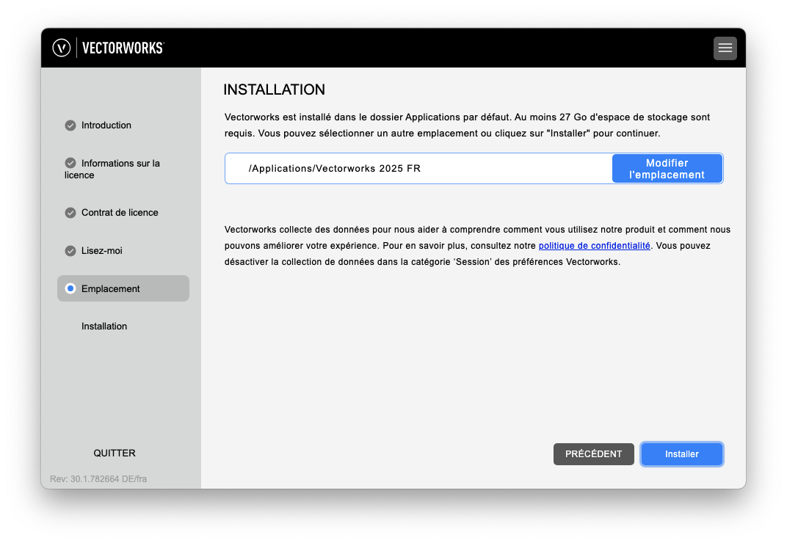
Task: Click Modifier l'emplacement button
Action: 667,169
